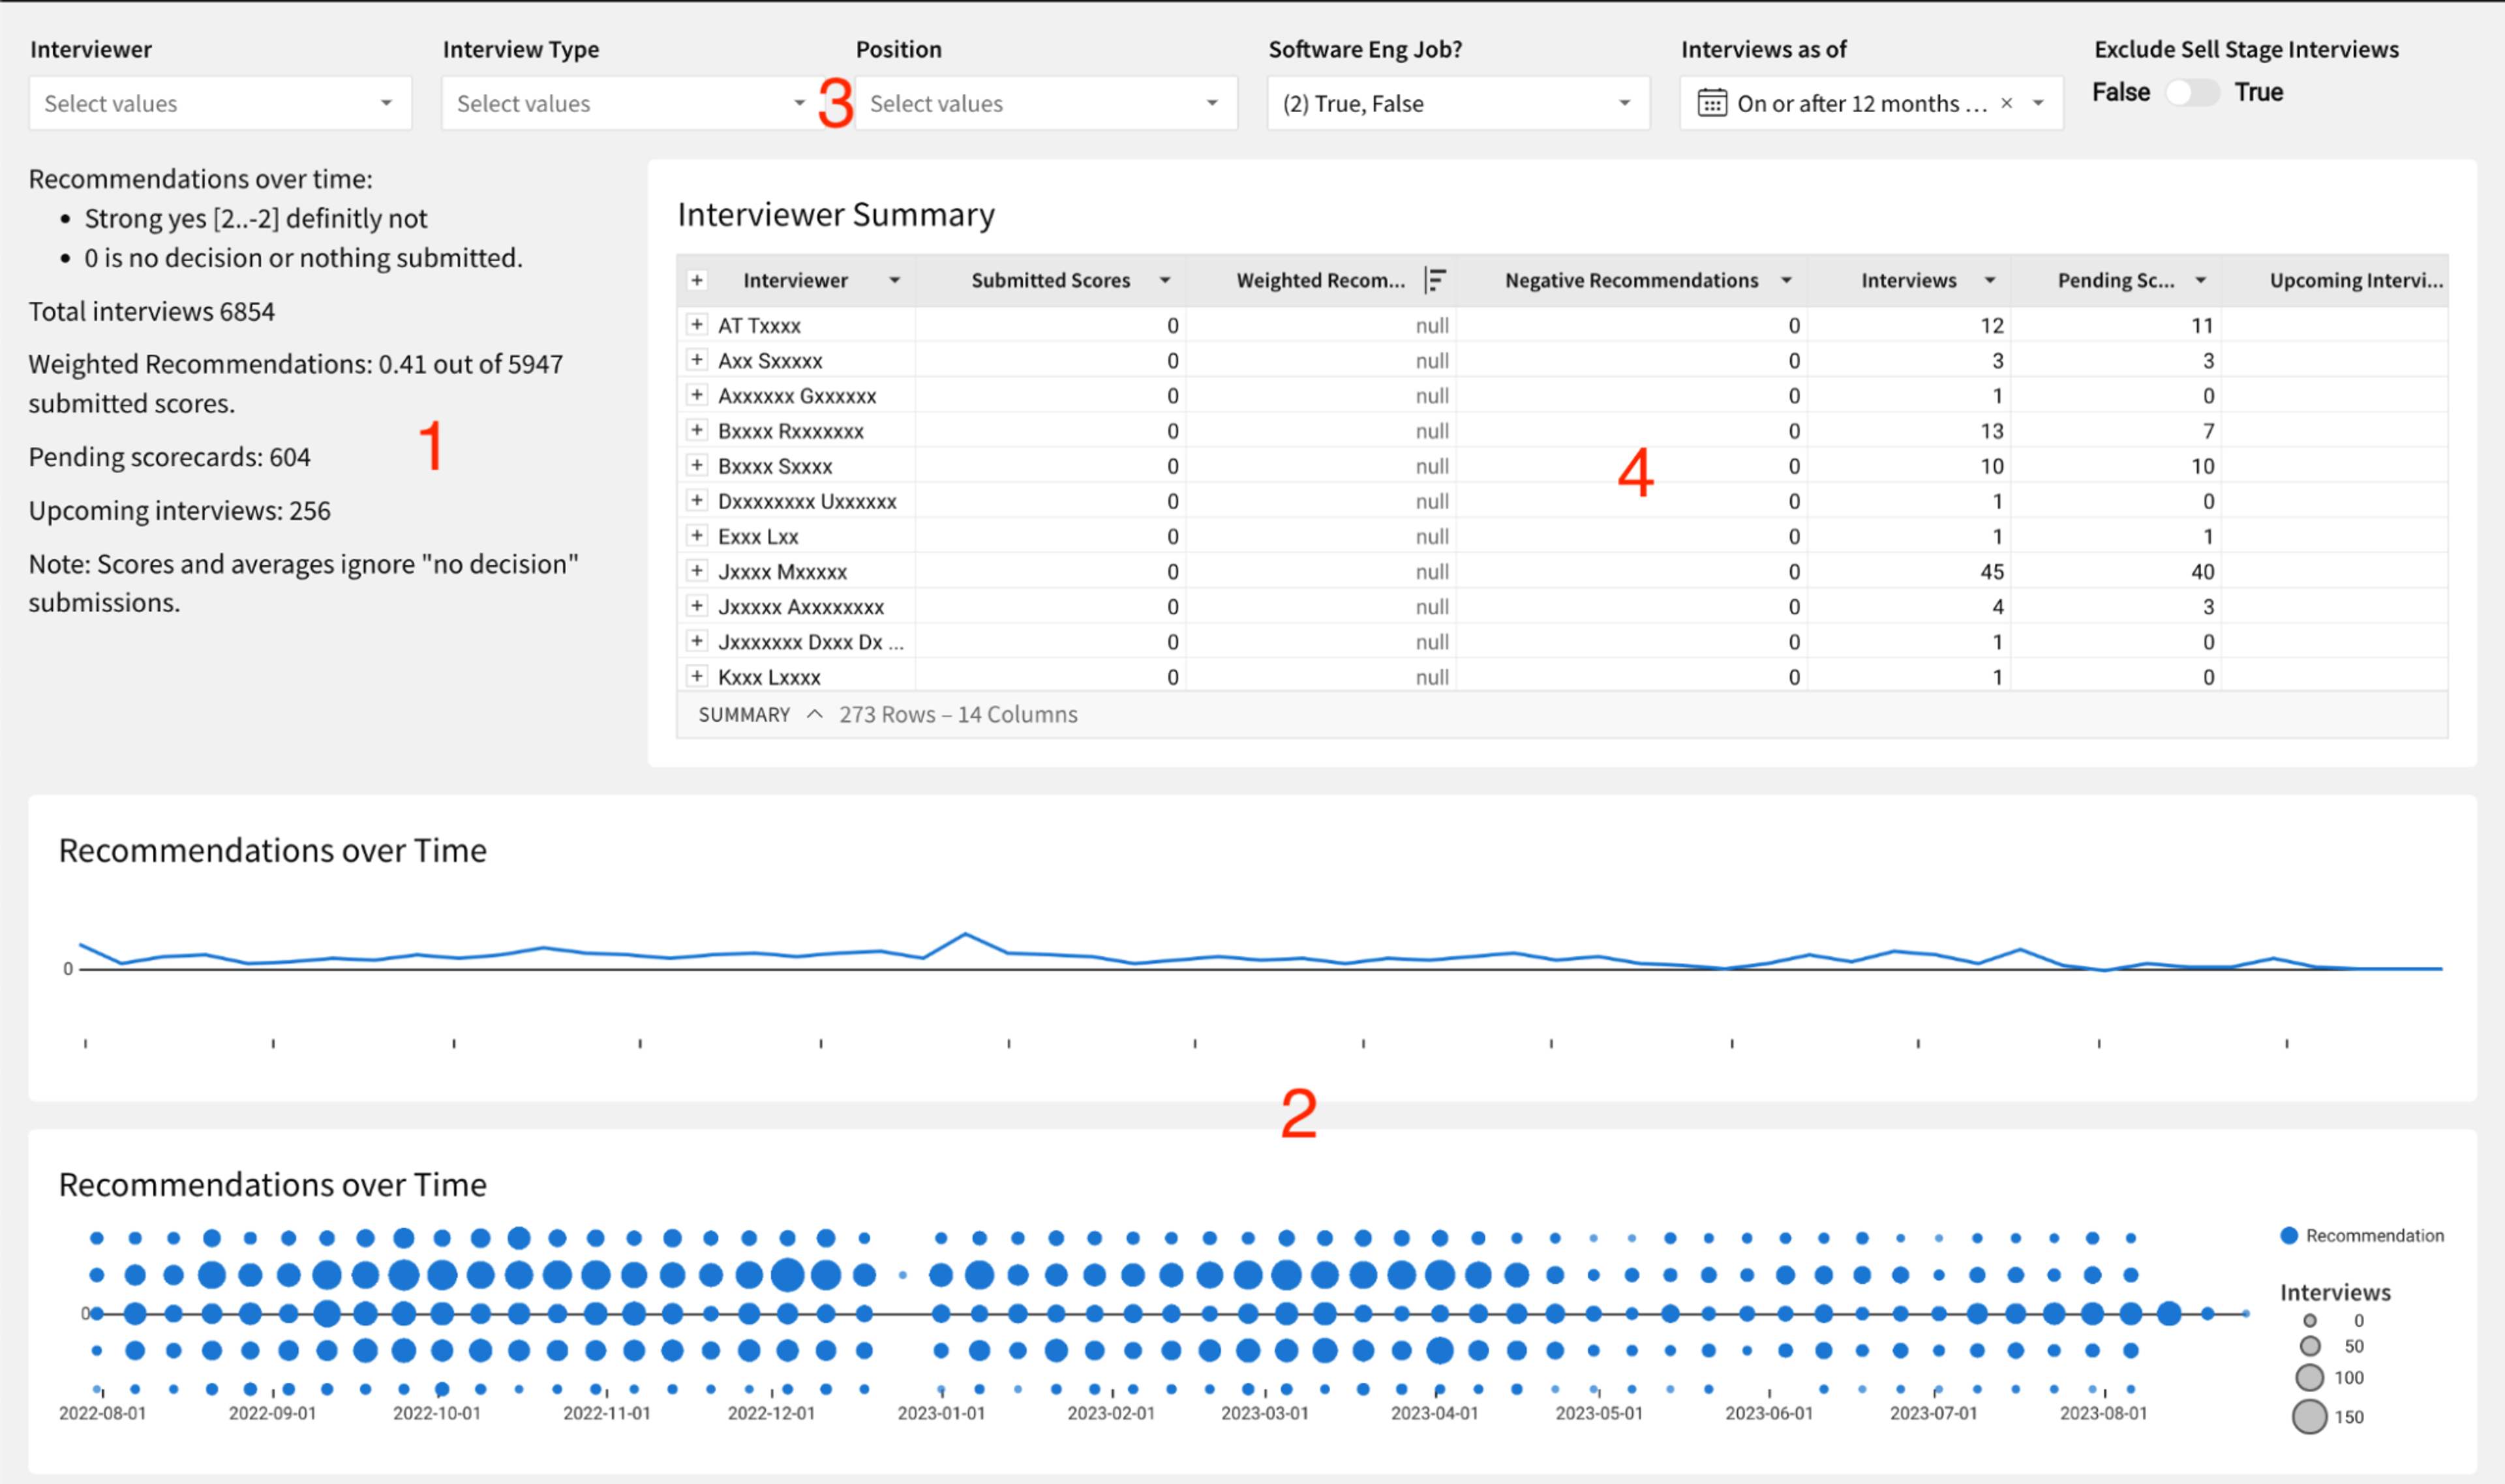This screenshot has height=1484, width=2505.
Task: Open the Interviewer filter dropdown
Action: [x=220, y=103]
